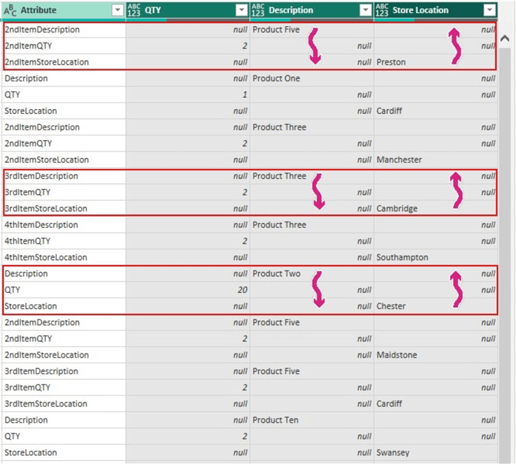Select the Description column header

(x=312, y=10)
